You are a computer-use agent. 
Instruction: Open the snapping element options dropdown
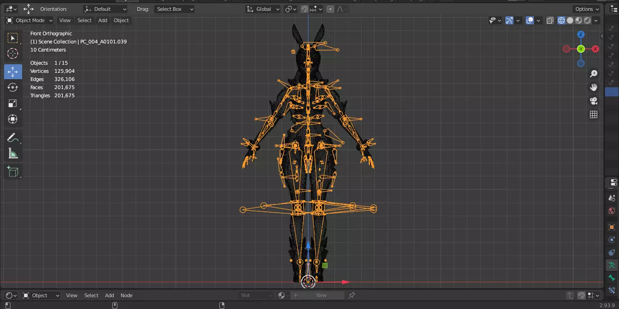[x=316, y=9]
